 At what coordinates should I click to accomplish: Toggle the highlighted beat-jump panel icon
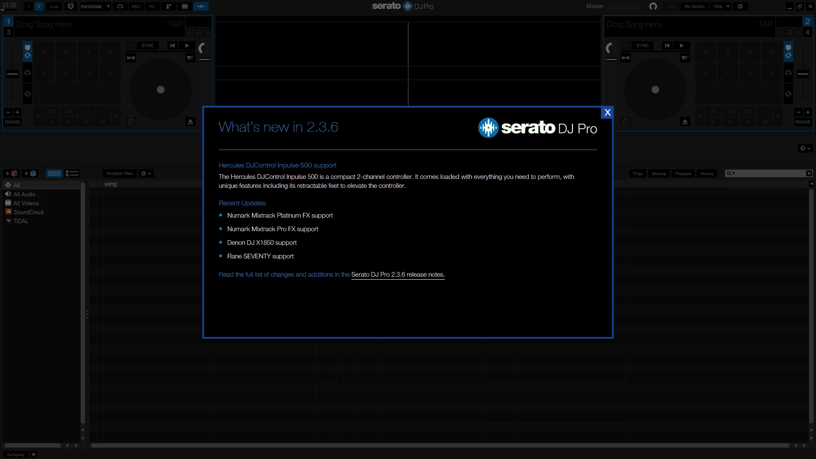(x=201, y=6)
